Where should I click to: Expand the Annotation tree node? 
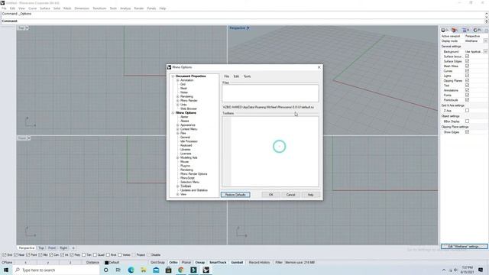(x=178, y=80)
